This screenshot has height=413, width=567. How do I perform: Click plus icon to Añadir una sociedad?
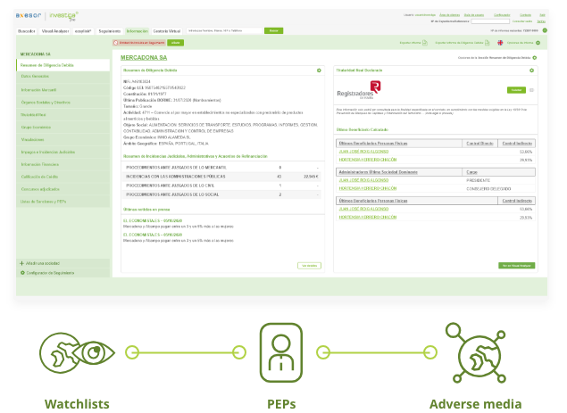coord(22,263)
